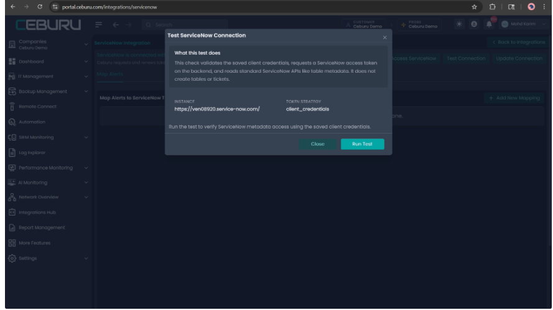The image size is (553, 310).
Task: Open the Backup Management sidebar icon
Action: click(x=12, y=91)
